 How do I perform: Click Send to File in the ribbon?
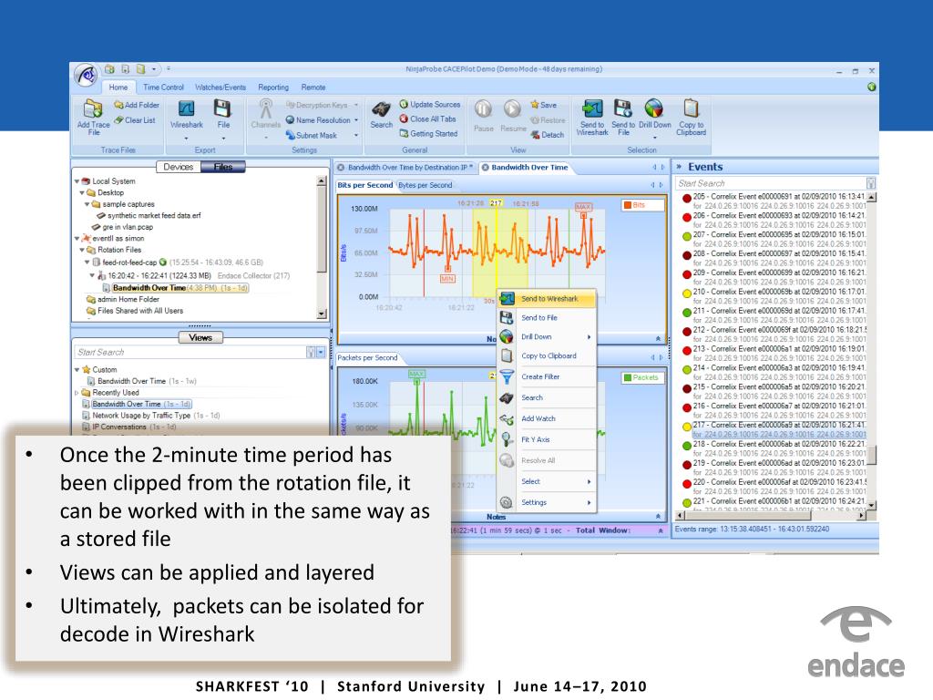[x=623, y=118]
